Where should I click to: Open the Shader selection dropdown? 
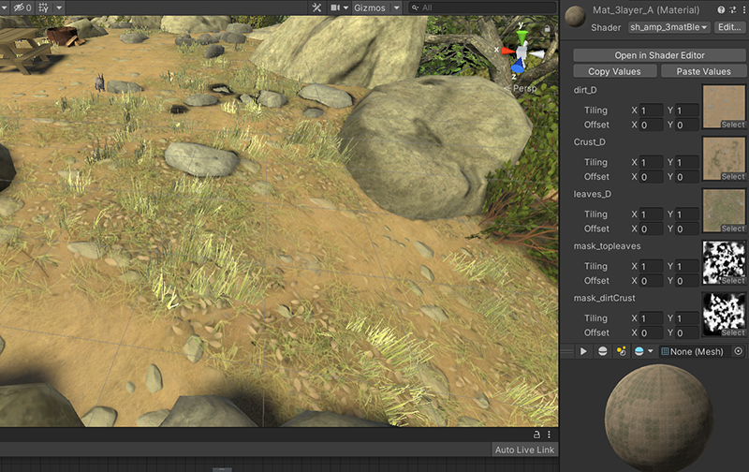tap(668, 27)
